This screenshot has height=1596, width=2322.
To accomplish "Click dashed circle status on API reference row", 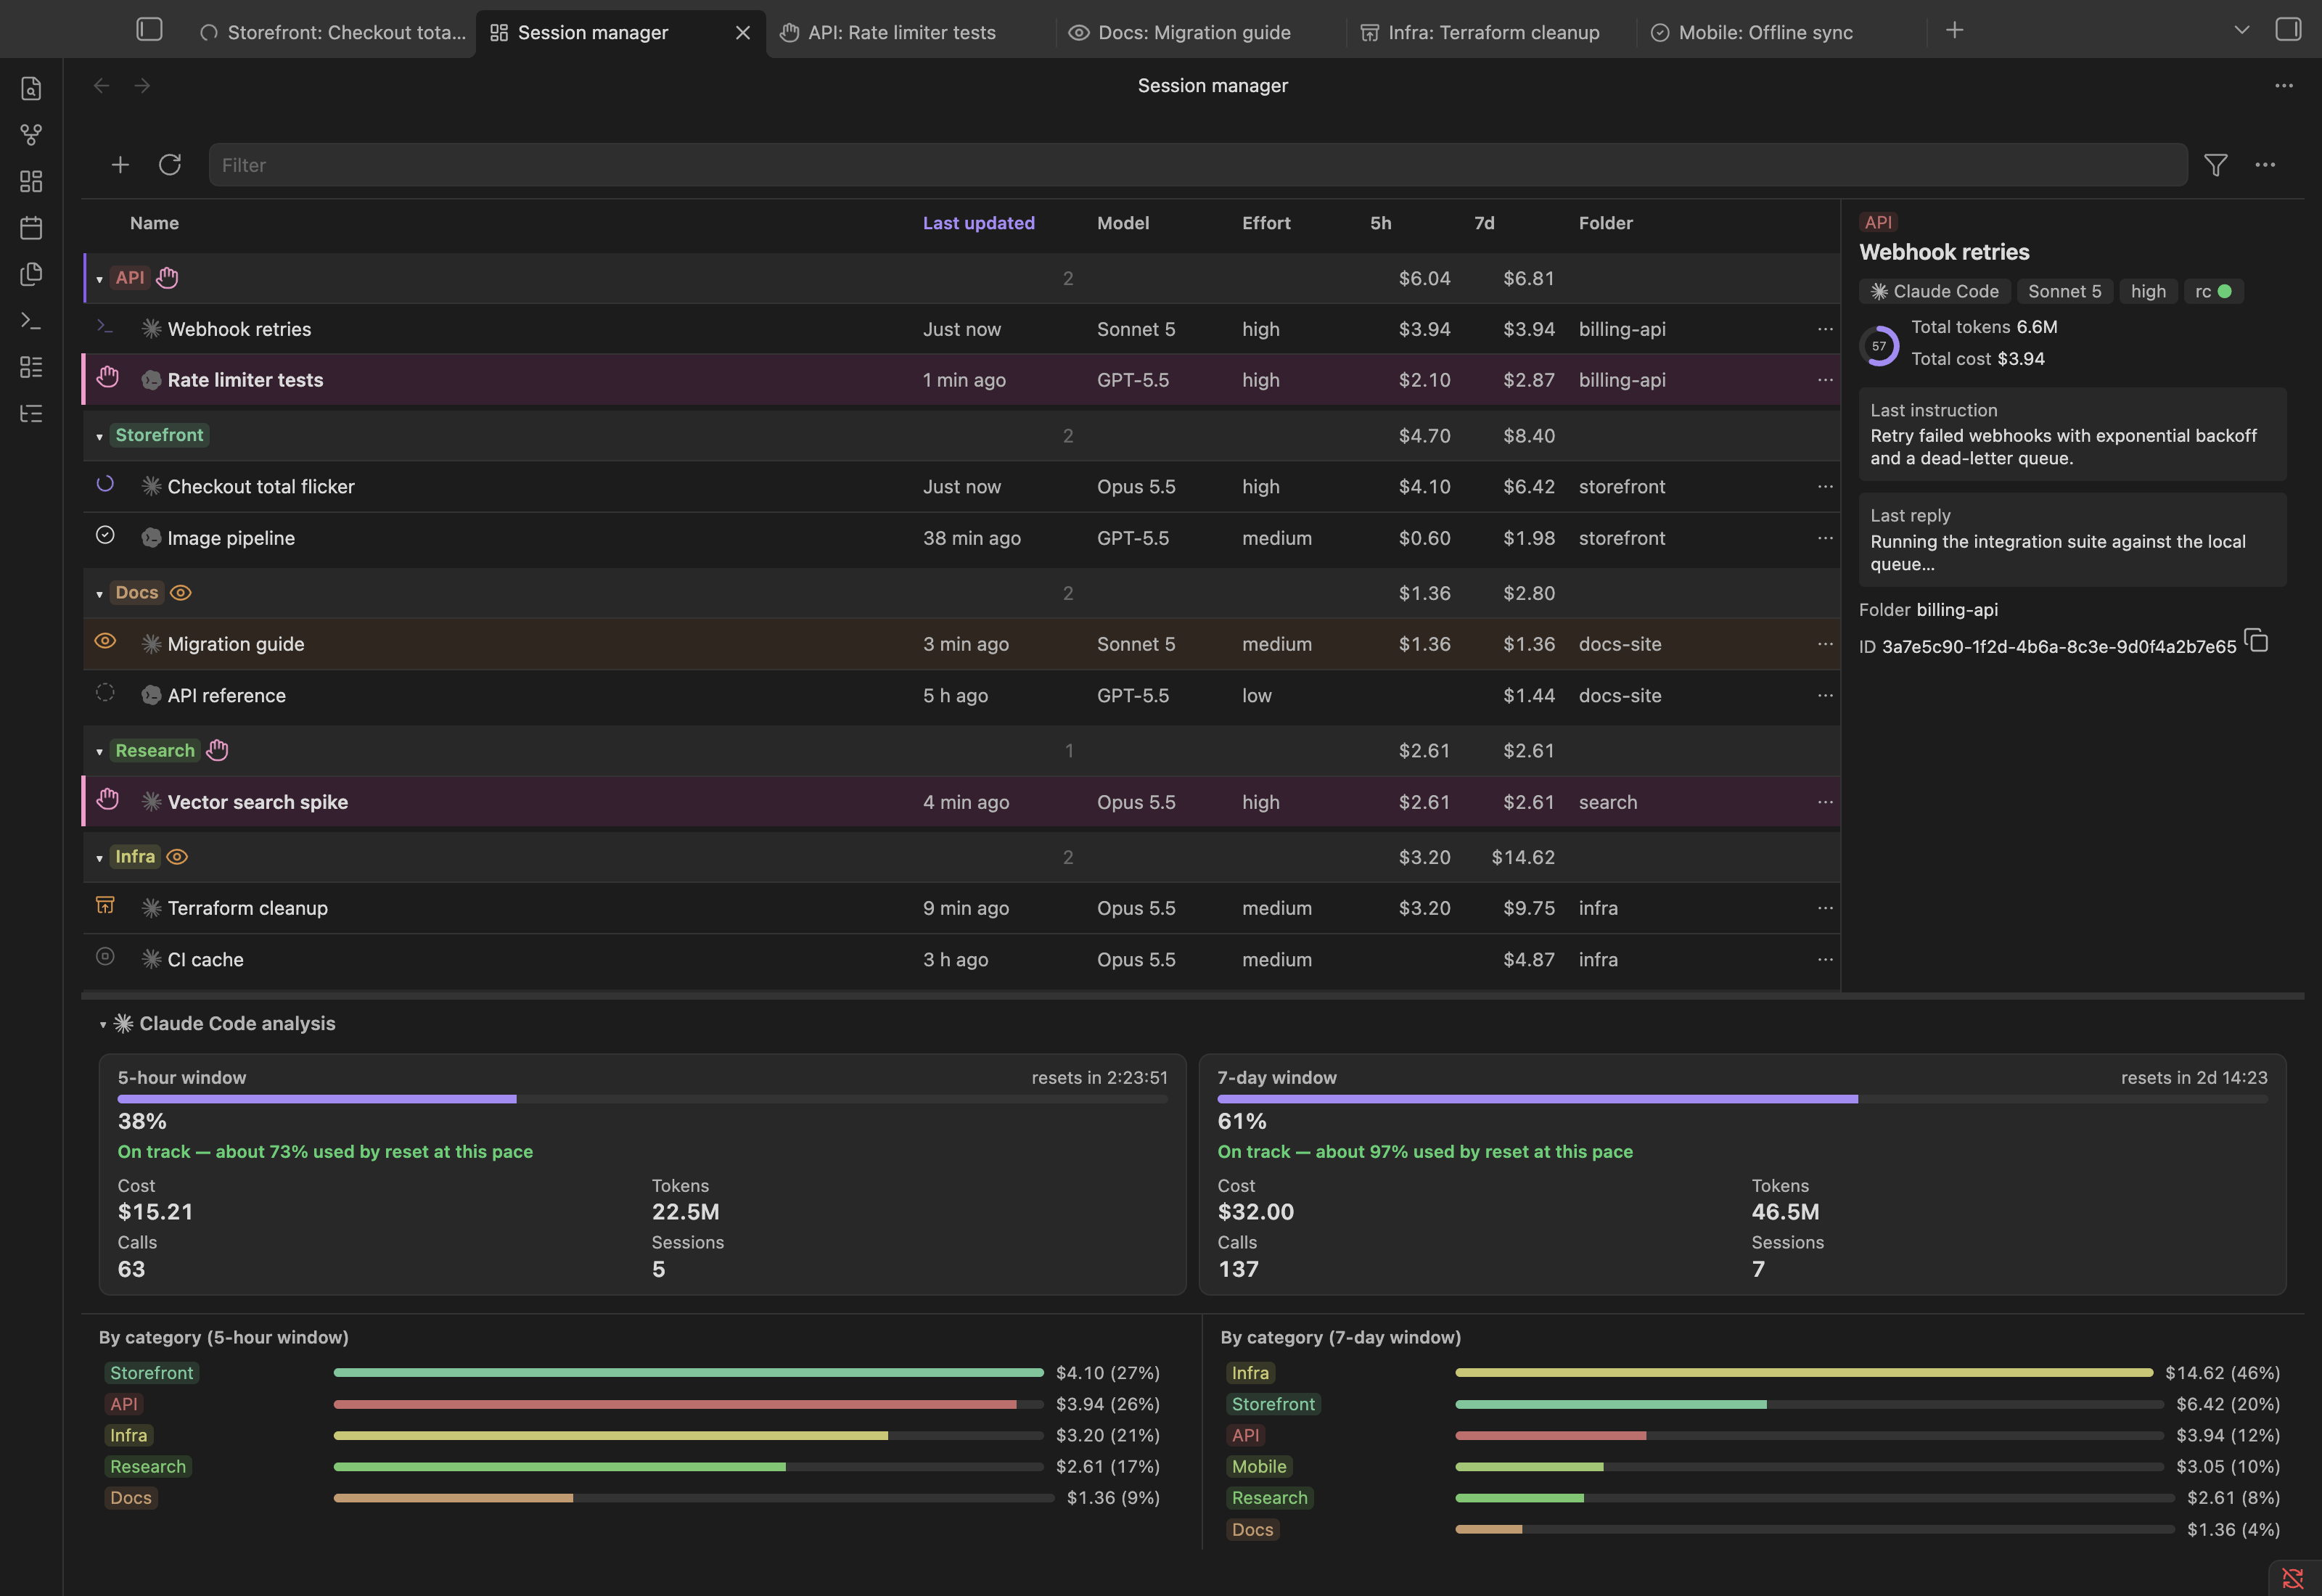I will [105, 692].
